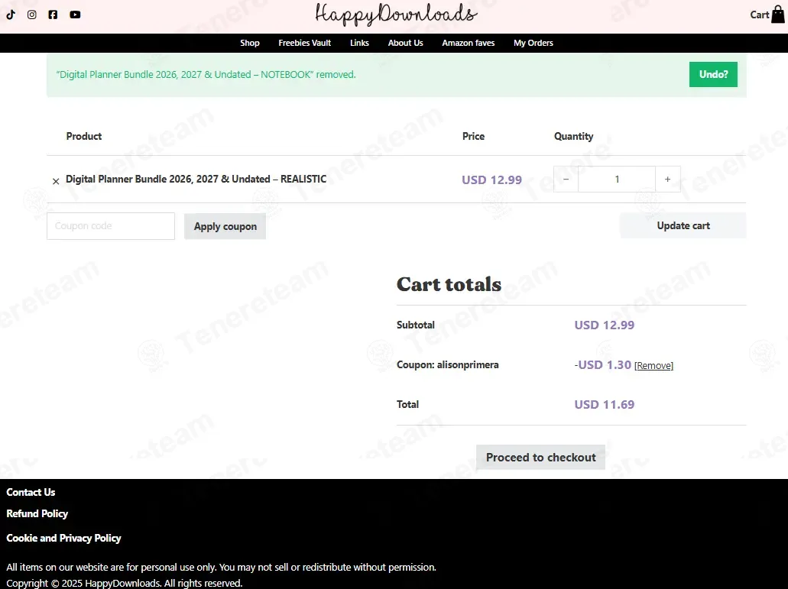Go to the HappyDownloads logo home
The image size is (788, 589).
click(396, 14)
